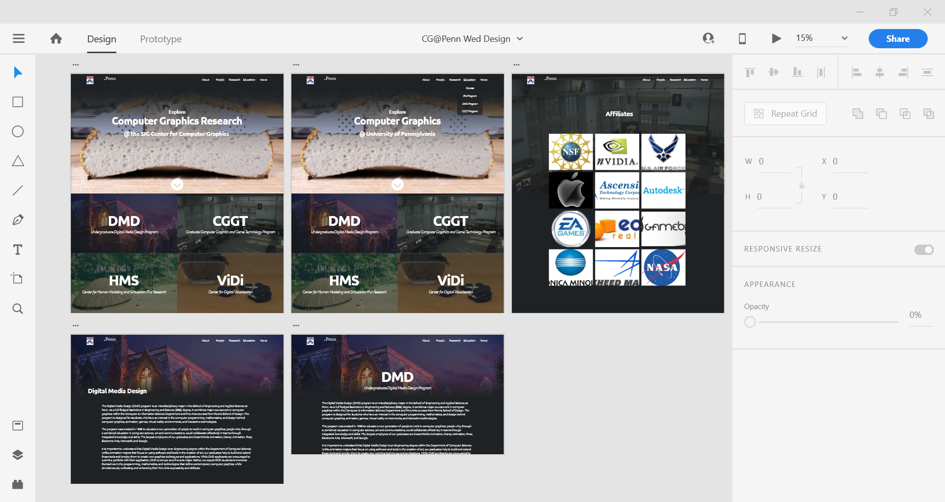Select the Autodesk logo tile
Viewport: 945px width, 502px height.
[663, 190]
